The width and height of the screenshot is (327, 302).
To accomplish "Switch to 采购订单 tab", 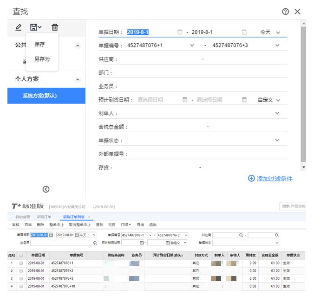I will pyautogui.click(x=44, y=217).
